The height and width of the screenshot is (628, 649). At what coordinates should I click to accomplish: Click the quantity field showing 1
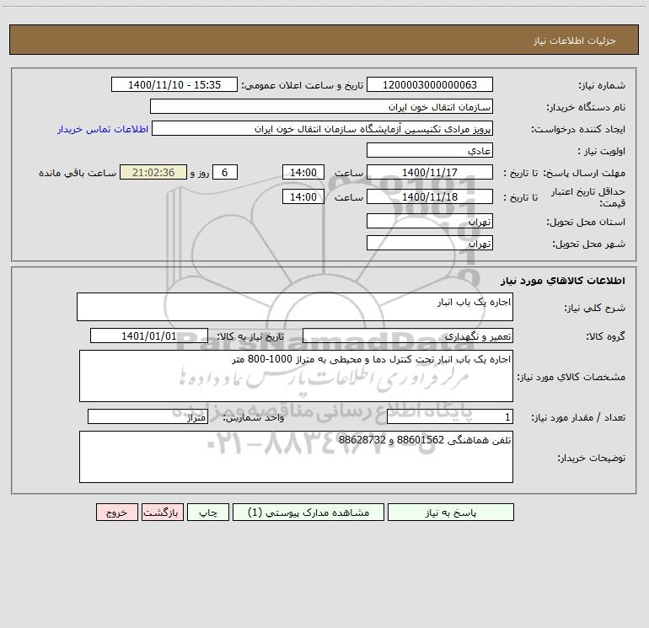click(450, 417)
